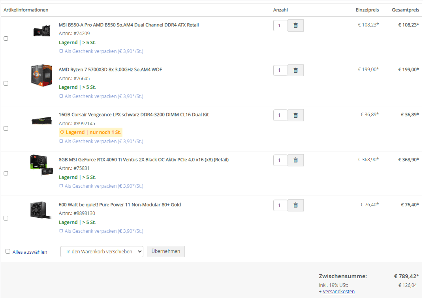Image resolution: width=423 pixels, height=298 pixels.
Task: Click the Einzelpreis column header
Action: pyautogui.click(x=367, y=10)
